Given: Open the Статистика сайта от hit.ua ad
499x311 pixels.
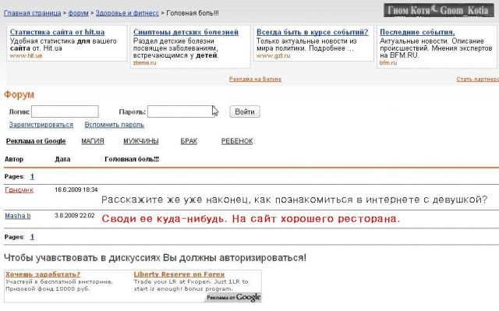Looking at the screenshot, I should pos(57,32).
